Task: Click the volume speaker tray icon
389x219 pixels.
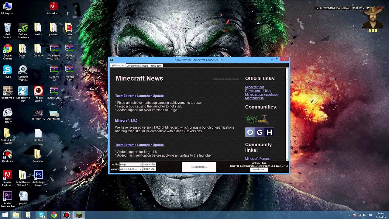Action: click(x=364, y=215)
